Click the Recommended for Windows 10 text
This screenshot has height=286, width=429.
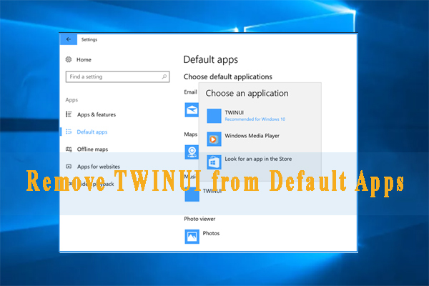click(x=255, y=119)
